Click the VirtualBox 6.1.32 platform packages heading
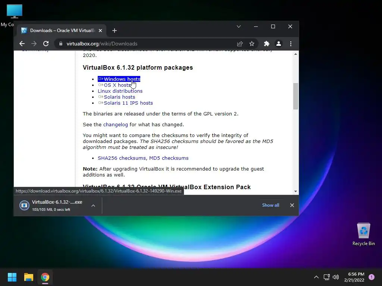The image size is (382, 286). coord(138,68)
